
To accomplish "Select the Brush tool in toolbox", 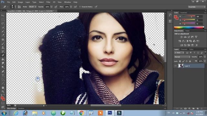I will click(x=3, y=43).
